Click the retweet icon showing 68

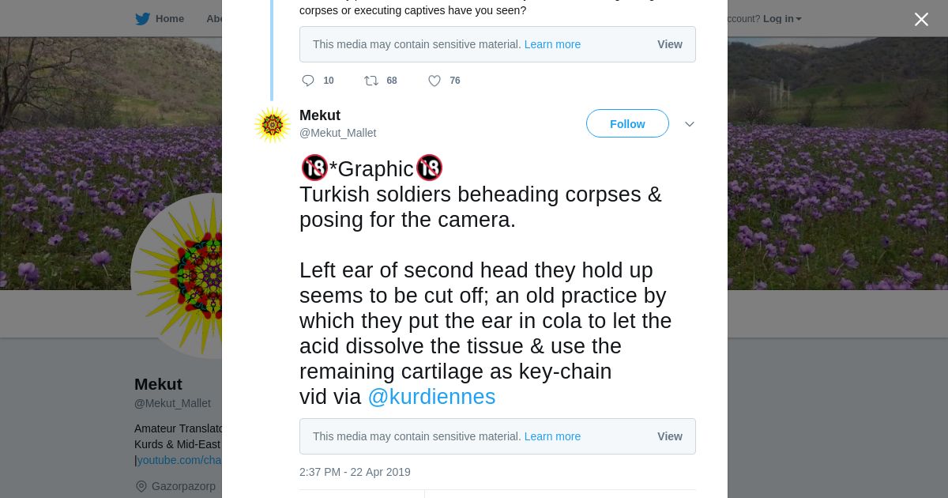(x=371, y=81)
